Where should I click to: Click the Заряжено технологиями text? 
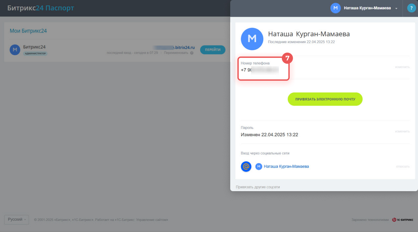pos(370,220)
